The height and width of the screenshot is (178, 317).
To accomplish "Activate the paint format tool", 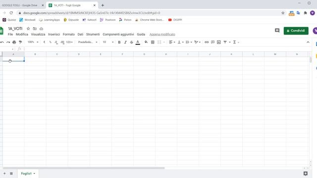I will 20,42.
